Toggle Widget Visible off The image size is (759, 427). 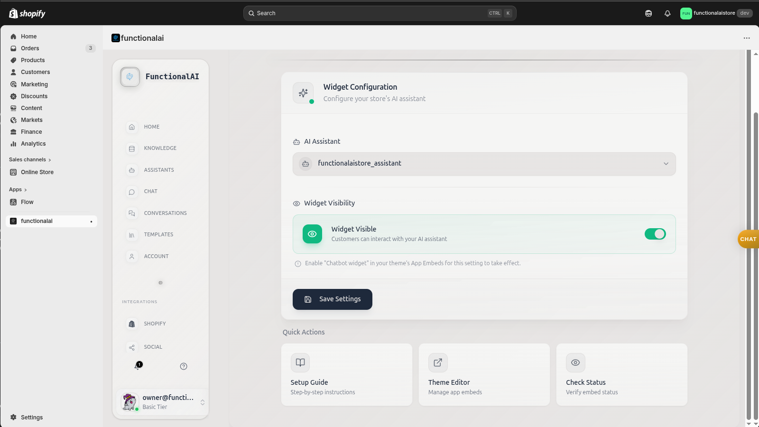(x=655, y=234)
